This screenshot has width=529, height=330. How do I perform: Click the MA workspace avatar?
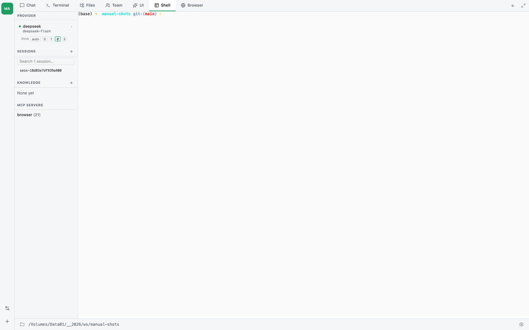7,9
